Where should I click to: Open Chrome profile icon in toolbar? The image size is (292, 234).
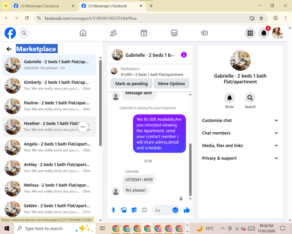coord(275,18)
